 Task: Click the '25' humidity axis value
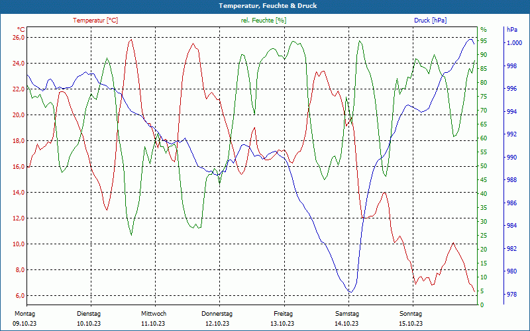484,236
